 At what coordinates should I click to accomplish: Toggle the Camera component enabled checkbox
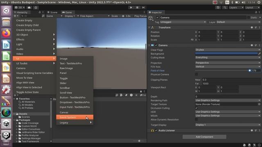[156, 45]
